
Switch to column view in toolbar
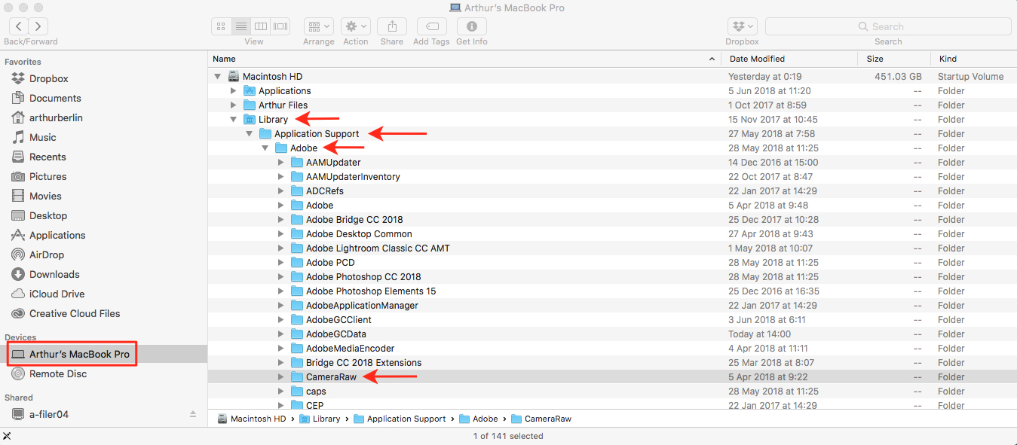260,26
